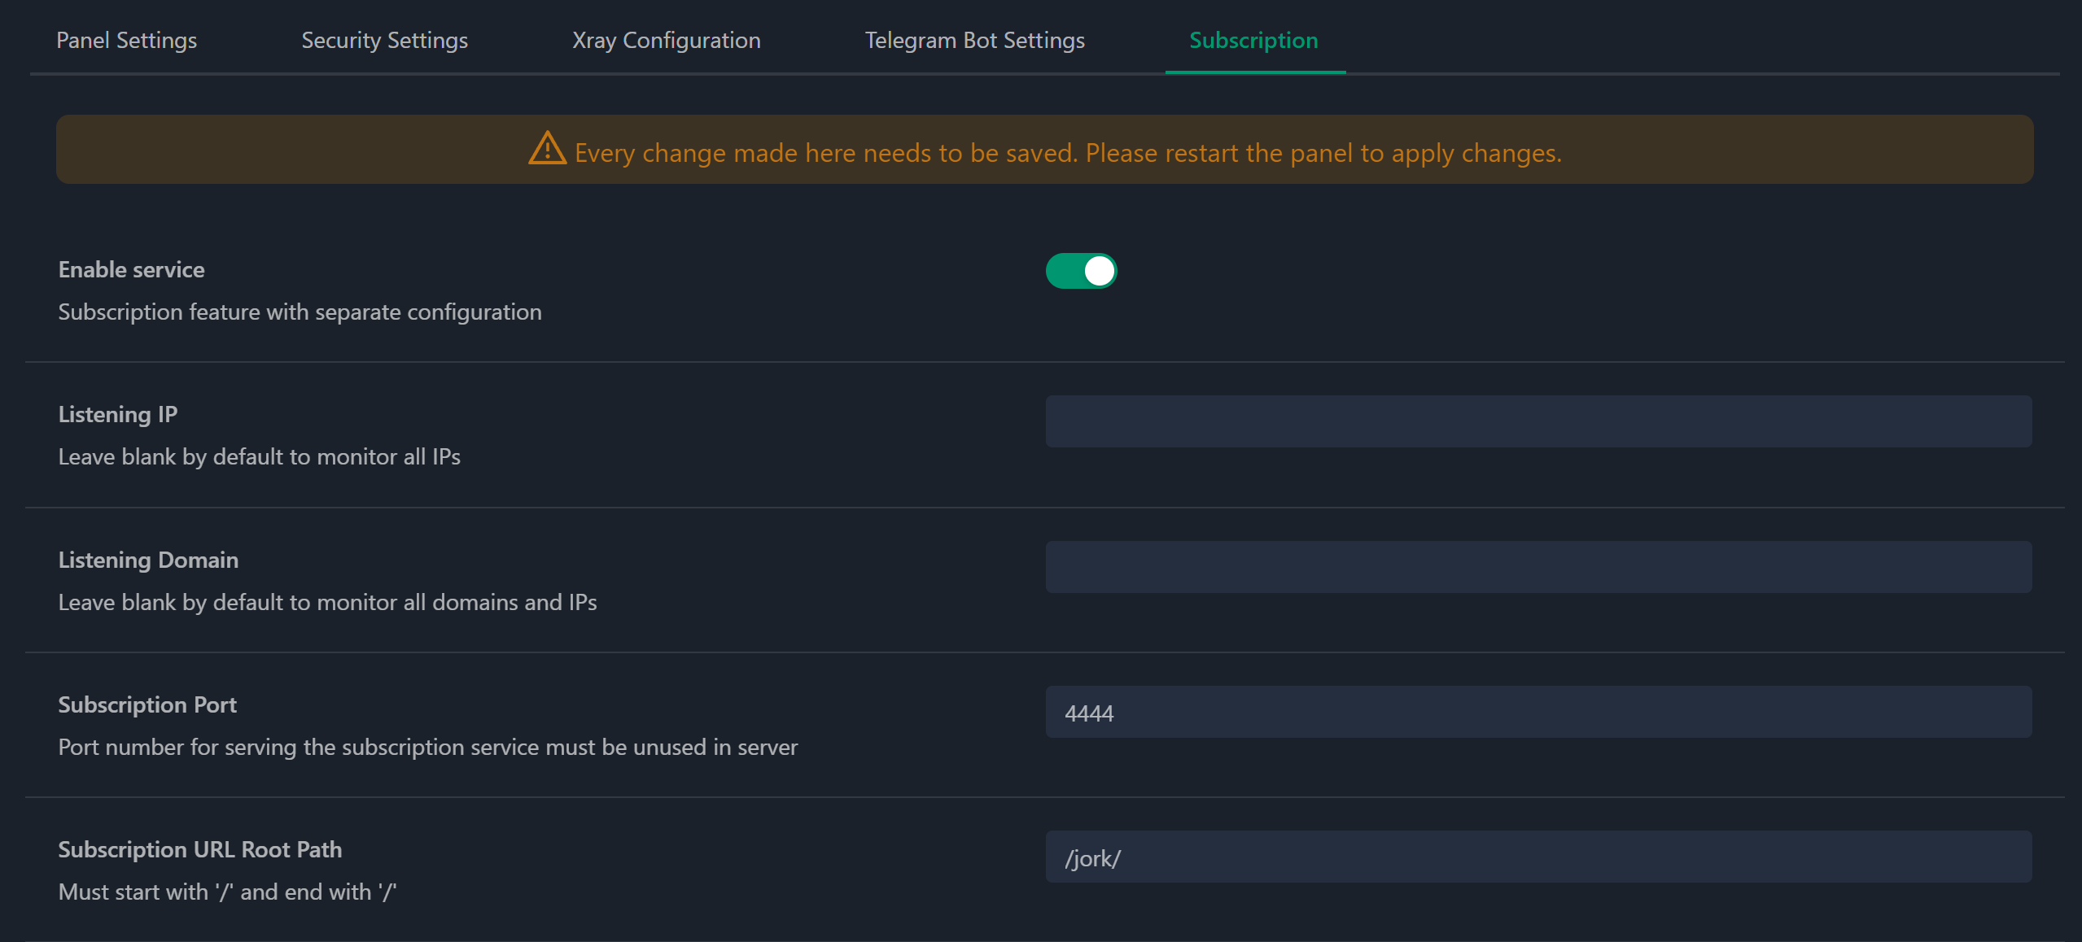Select the 'Every change made here needs to be saved' text
Image resolution: width=2082 pixels, height=942 pixels.
coord(826,153)
